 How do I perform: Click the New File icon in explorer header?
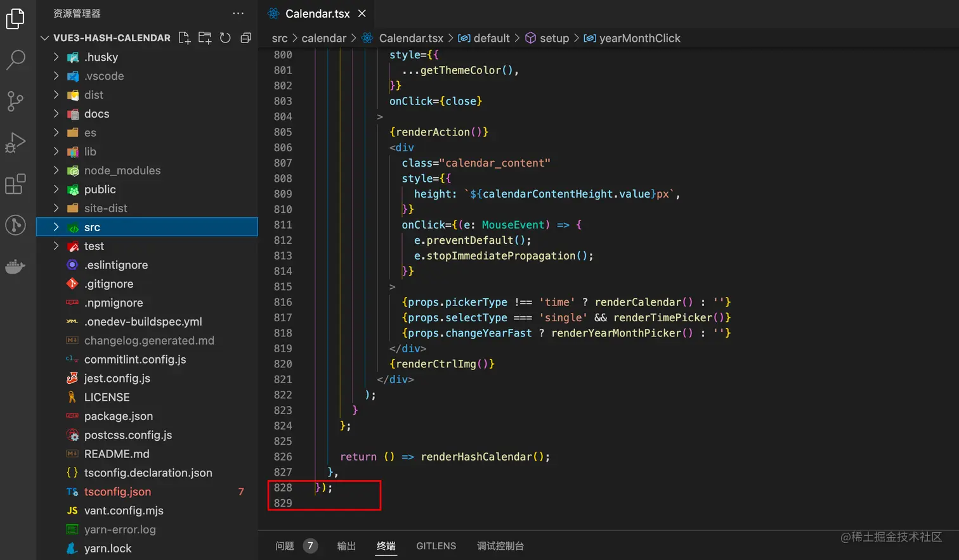point(185,38)
